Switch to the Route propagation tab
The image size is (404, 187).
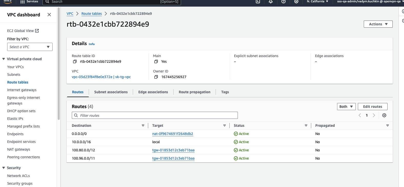pos(194,92)
